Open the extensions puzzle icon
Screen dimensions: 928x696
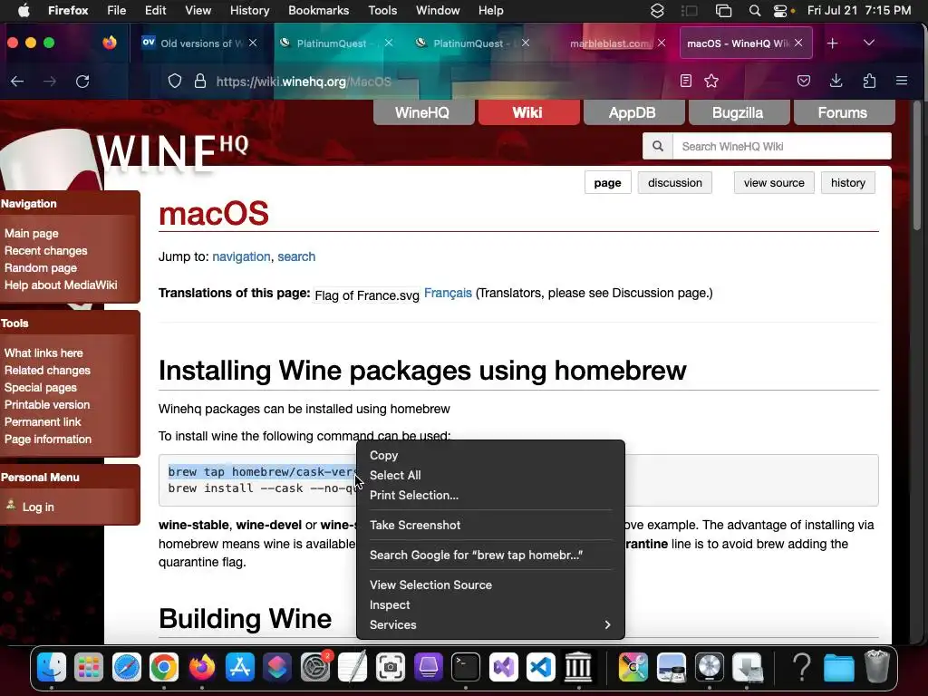coord(869,81)
